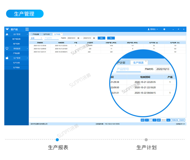Click the 产线 column header
This screenshot has height=160, width=190.
(75, 43)
